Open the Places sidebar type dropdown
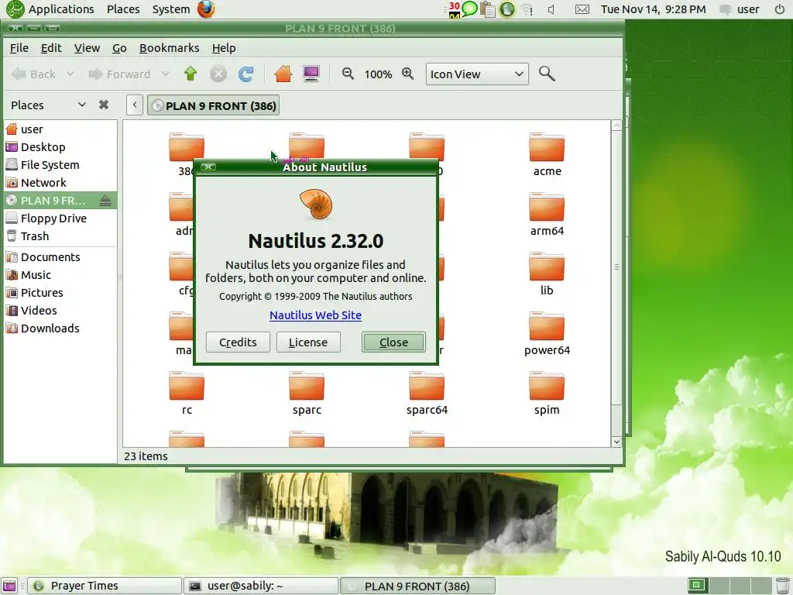Image resolution: width=793 pixels, height=595 pixels. [48, 105]
